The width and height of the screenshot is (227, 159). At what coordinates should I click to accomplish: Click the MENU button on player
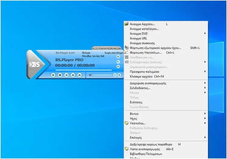coord(96,48)
